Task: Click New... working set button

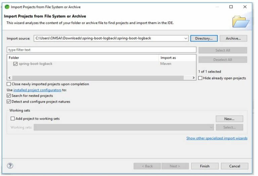Action: [x=229, y=119]
